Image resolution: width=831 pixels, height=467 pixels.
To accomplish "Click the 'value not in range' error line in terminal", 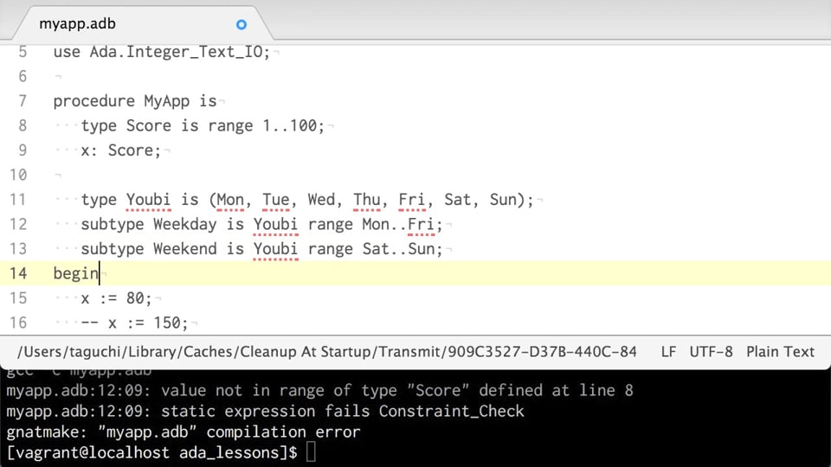I will 319,391.
